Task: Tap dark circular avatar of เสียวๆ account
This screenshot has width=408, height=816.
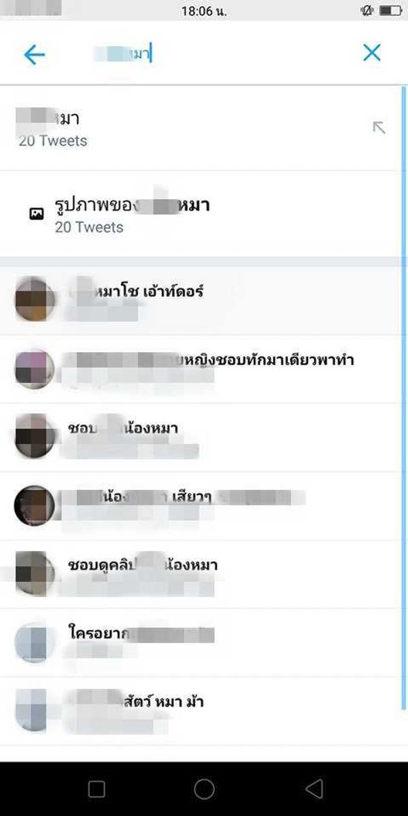Action: tap(34, 505)
